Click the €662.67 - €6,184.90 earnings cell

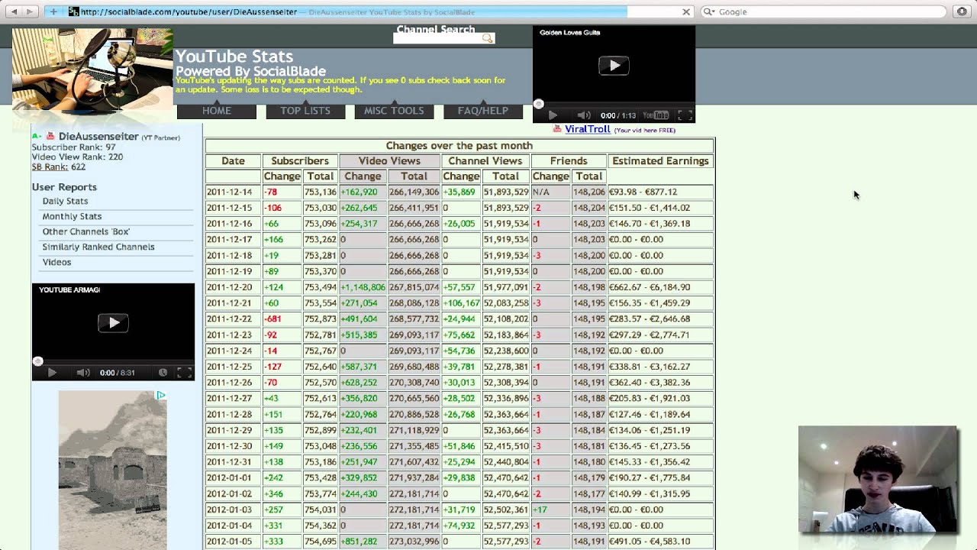click(x=660, y=287)
